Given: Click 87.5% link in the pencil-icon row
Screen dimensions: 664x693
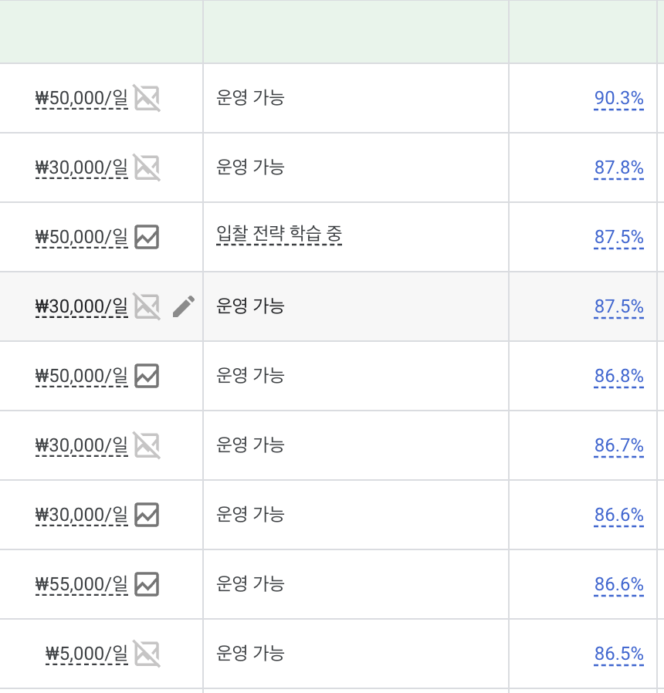Looking at the screenshot, I should (619, 306).
